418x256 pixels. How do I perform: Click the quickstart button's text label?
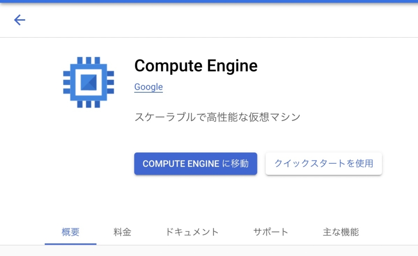(x=324, y=163)
